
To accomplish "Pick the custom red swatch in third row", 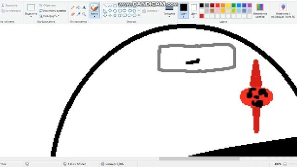I will coord(201,16).
